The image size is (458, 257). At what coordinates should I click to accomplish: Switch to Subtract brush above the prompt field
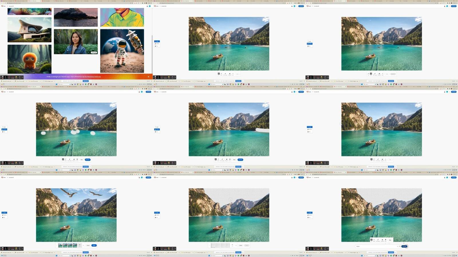click(x=374, y=240)
